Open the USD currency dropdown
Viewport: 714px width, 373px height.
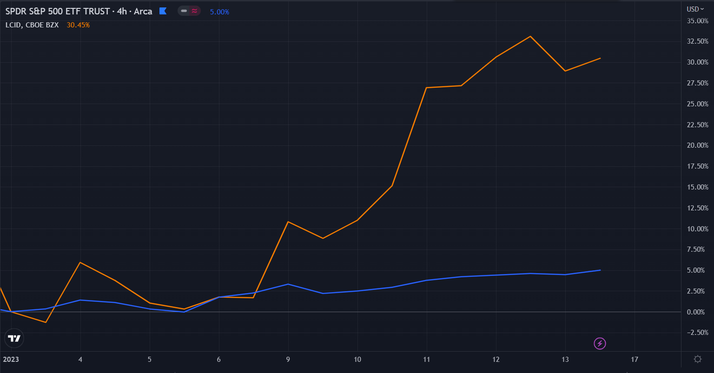[695, 9]
